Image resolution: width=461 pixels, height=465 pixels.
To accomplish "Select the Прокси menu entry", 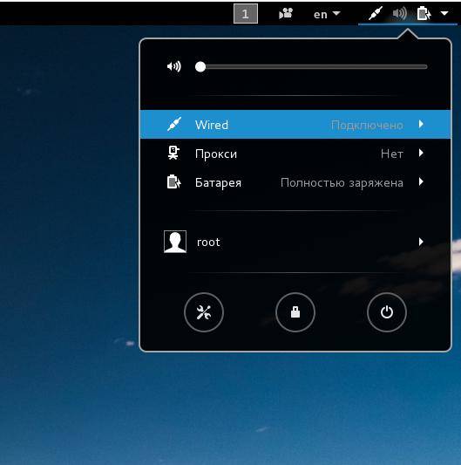I will click(295, 153).
